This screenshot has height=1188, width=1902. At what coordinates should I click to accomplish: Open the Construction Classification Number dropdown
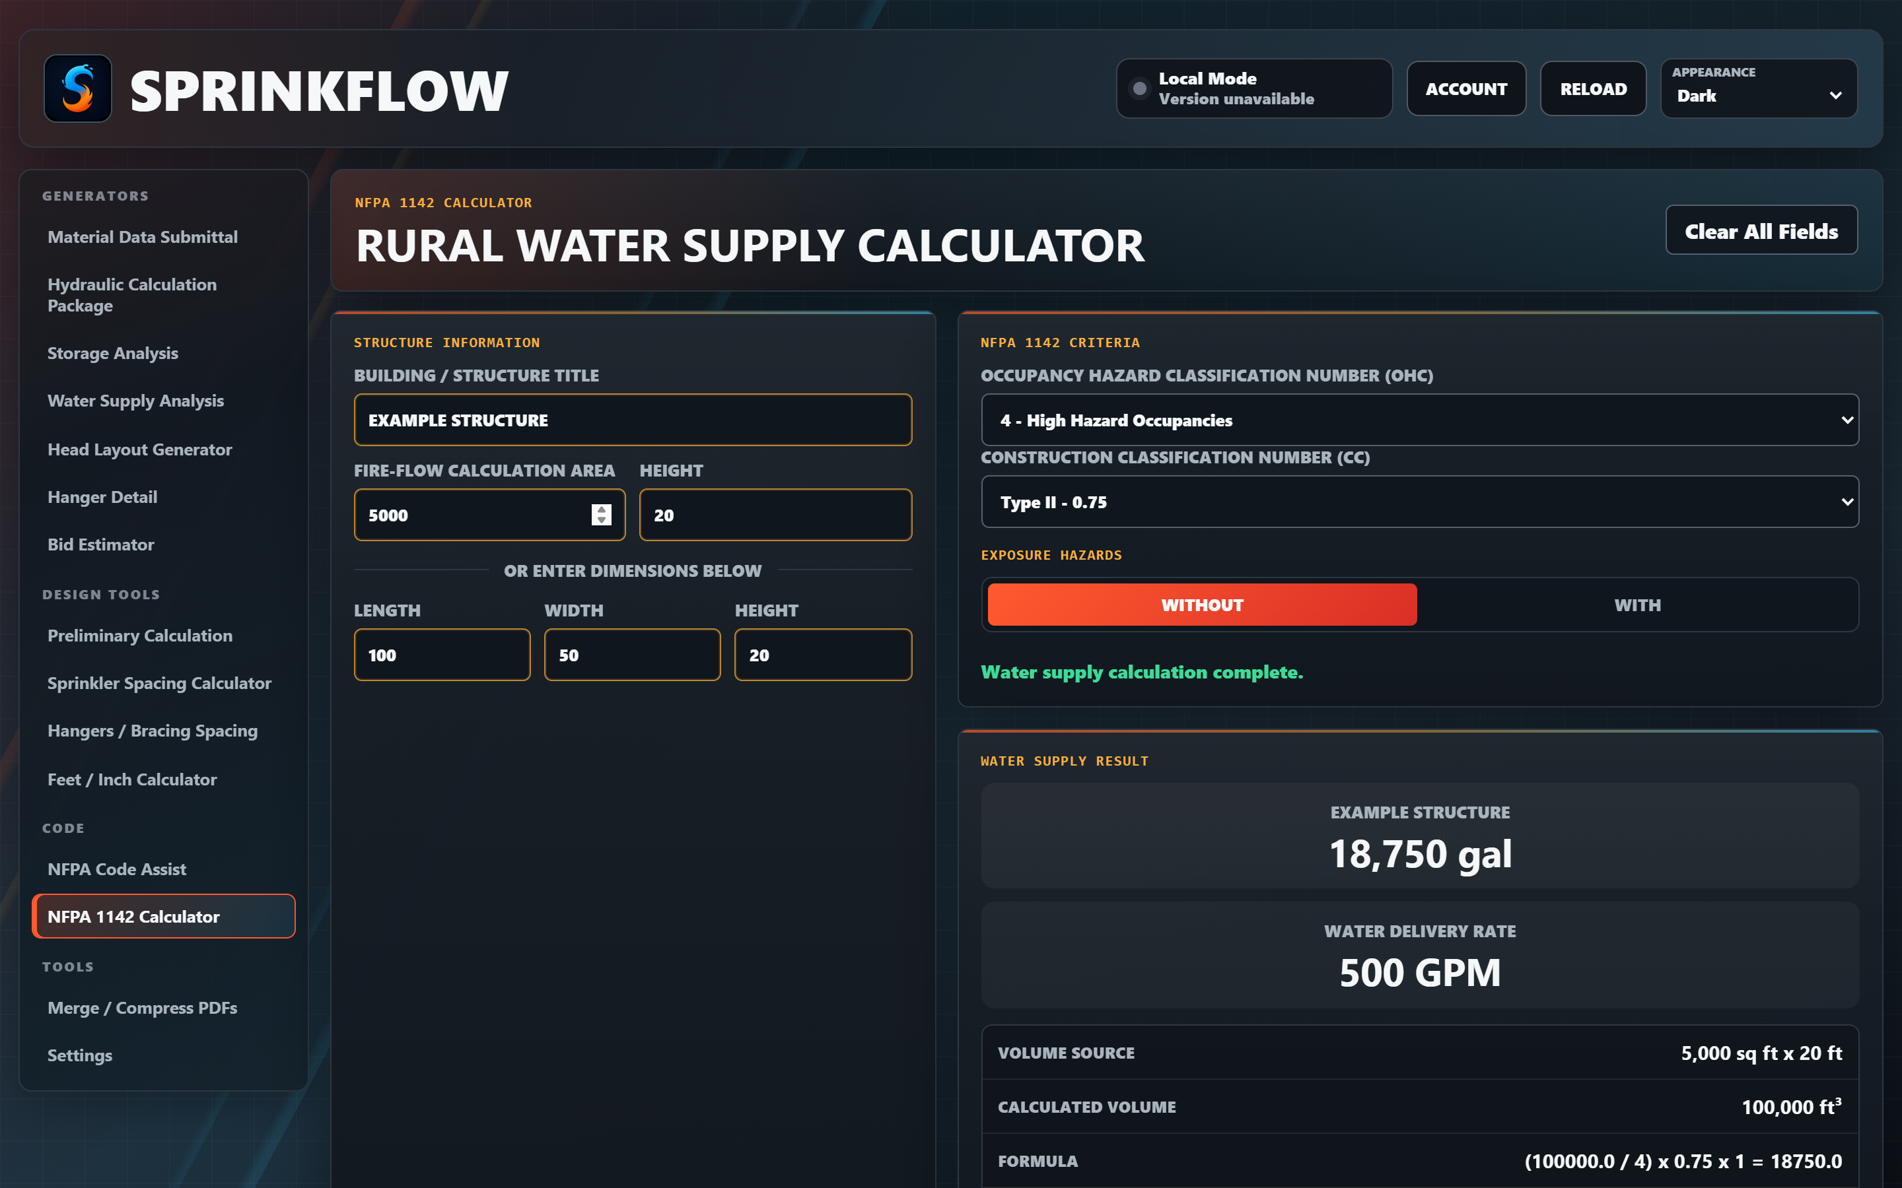pyautogui.click(x=1419, y=502)
